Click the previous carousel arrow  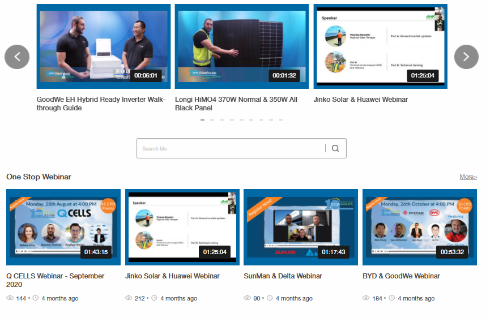click(x=17, y=57)
